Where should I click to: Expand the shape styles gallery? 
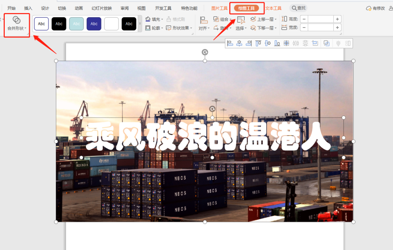coord(140,24)
